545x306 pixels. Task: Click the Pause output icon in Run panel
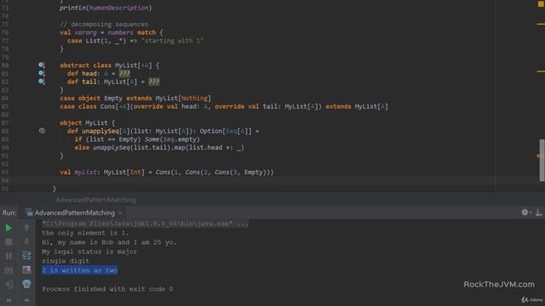coord(9,256)
